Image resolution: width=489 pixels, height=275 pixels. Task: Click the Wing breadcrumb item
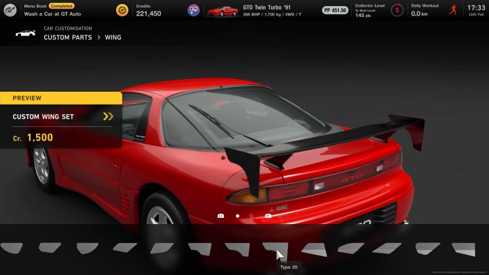(x=113, y=37)
